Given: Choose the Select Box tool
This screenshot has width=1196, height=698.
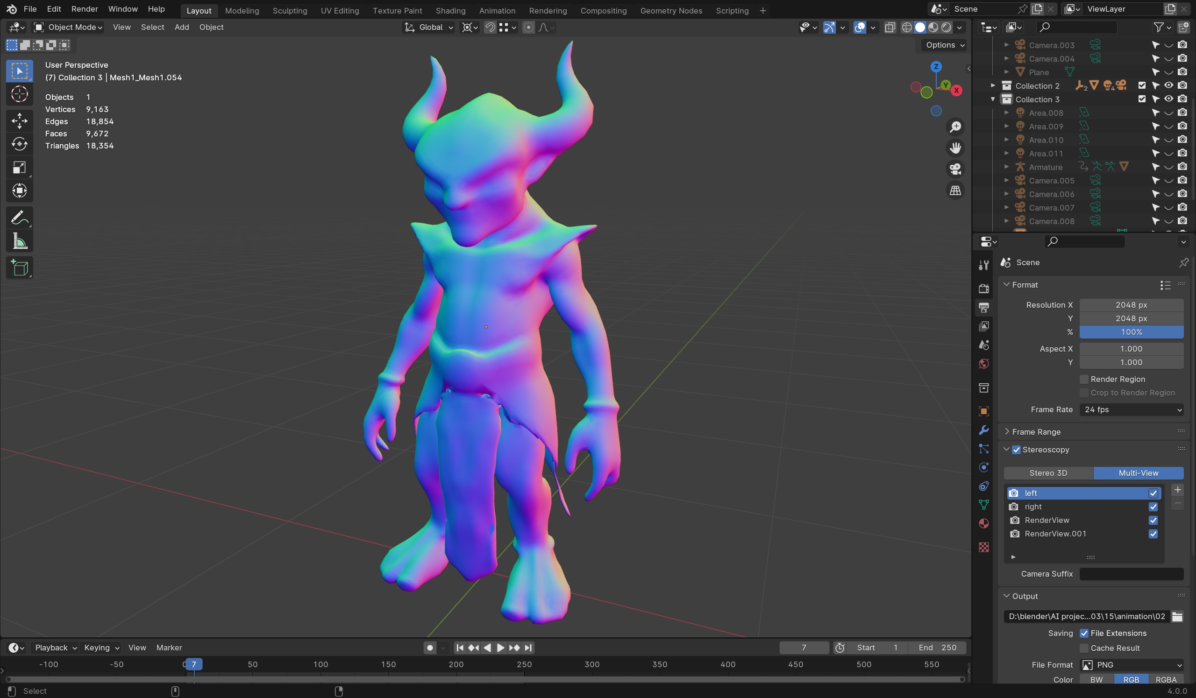Looking at the screenshot, I should coord(20,71).
